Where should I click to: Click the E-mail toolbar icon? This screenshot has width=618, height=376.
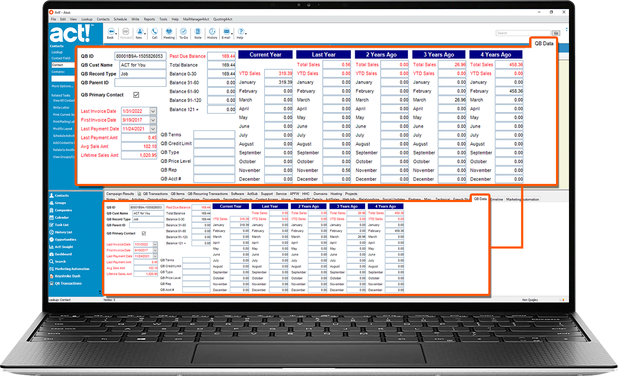226,32
